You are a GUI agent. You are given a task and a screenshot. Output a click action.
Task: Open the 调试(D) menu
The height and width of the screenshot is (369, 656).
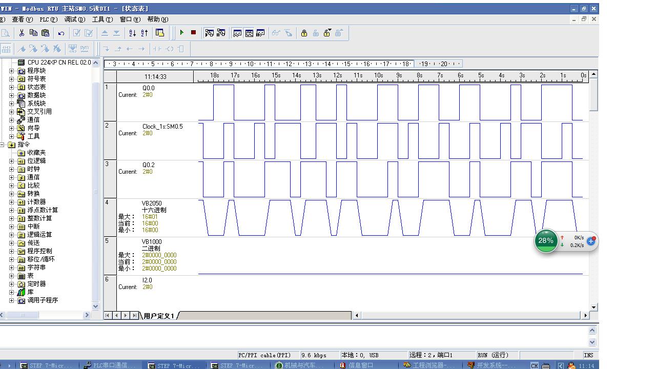click(x=75, y=19)
